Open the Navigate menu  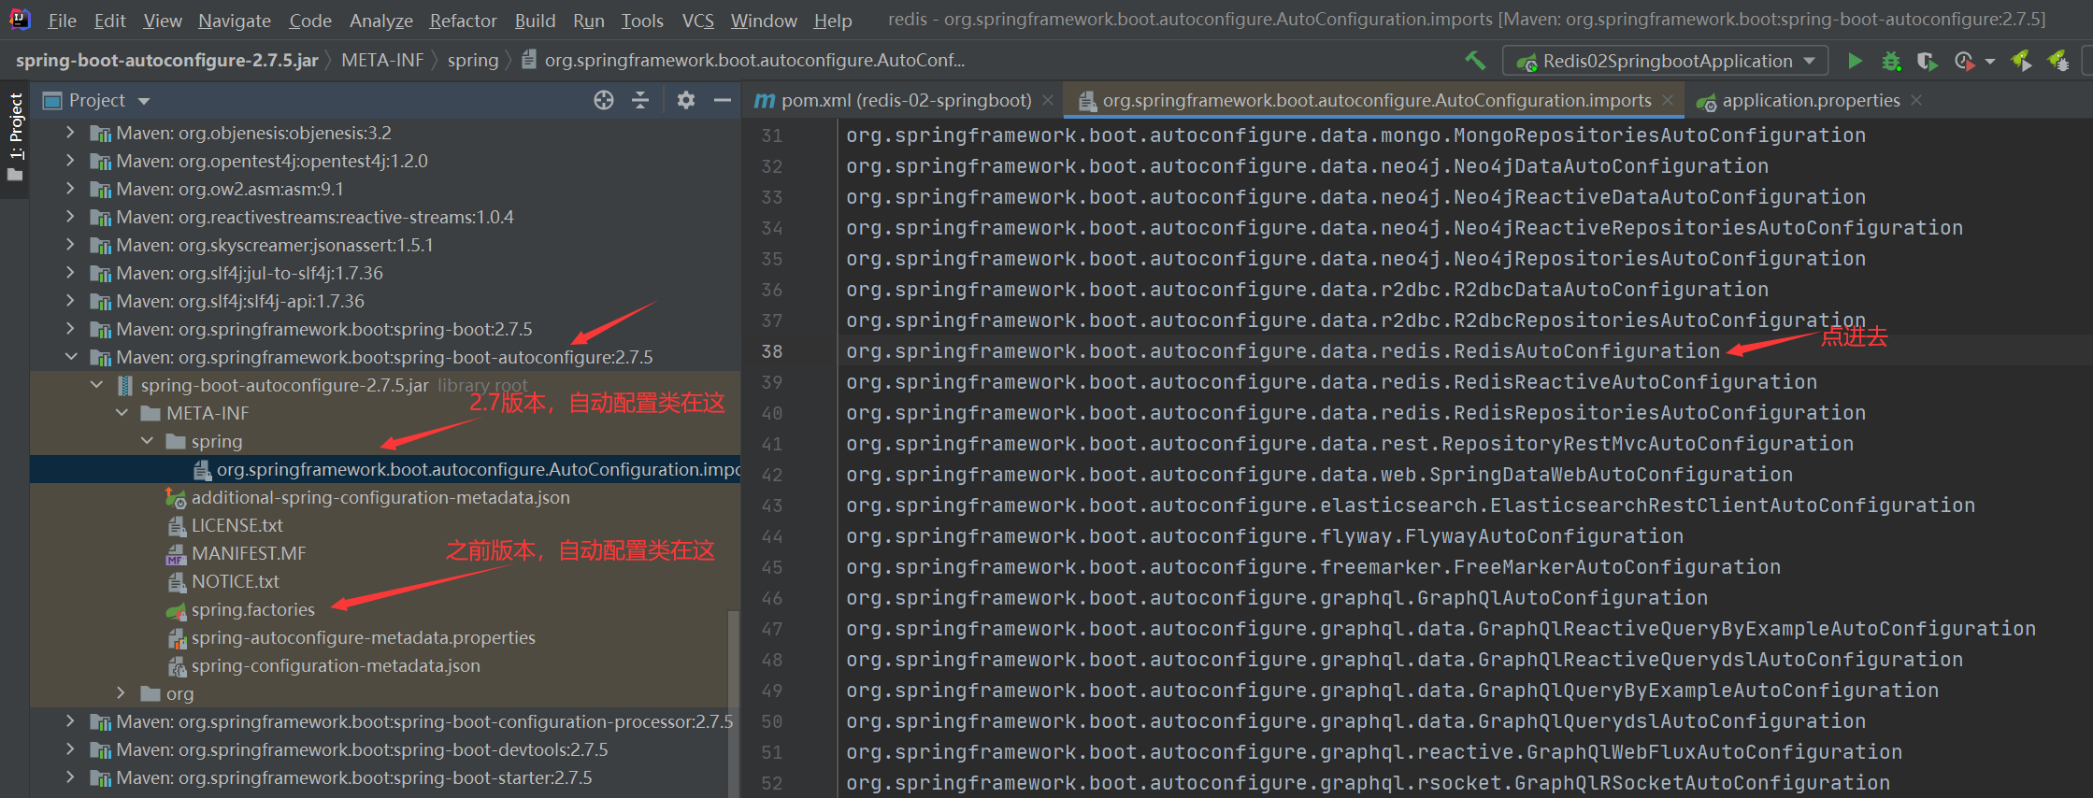click(235, 21)
